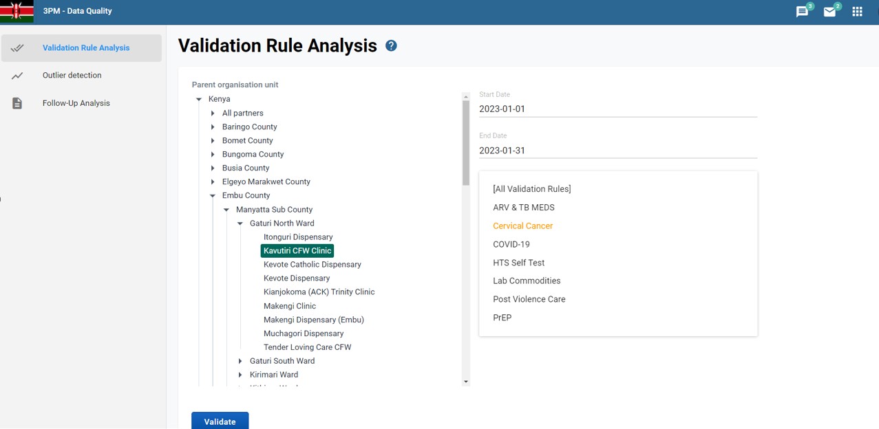Screen dimensions: 879x429
Task: Choose PrEP rule group
Action: (502, 318)
